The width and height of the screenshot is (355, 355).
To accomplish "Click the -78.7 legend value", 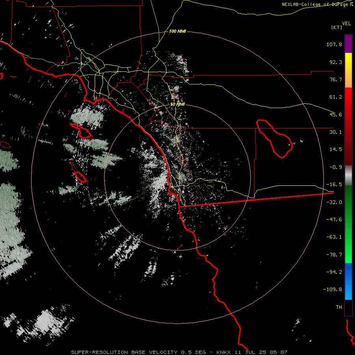I will [x=334, y=255].
